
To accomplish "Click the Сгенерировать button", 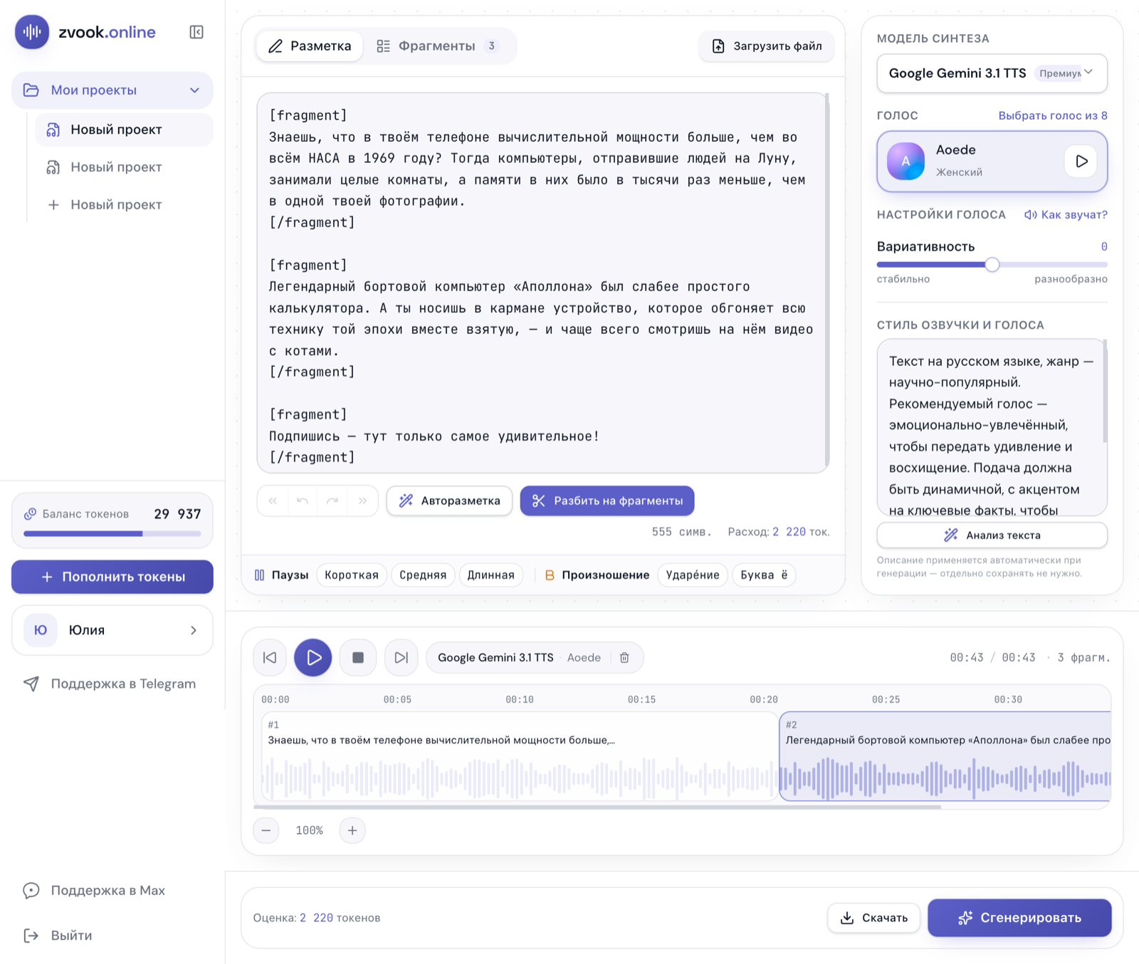I will point(1020,918).
